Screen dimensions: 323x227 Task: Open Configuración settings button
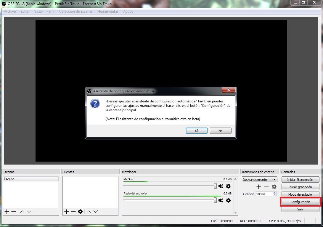[x=300, y=202]
